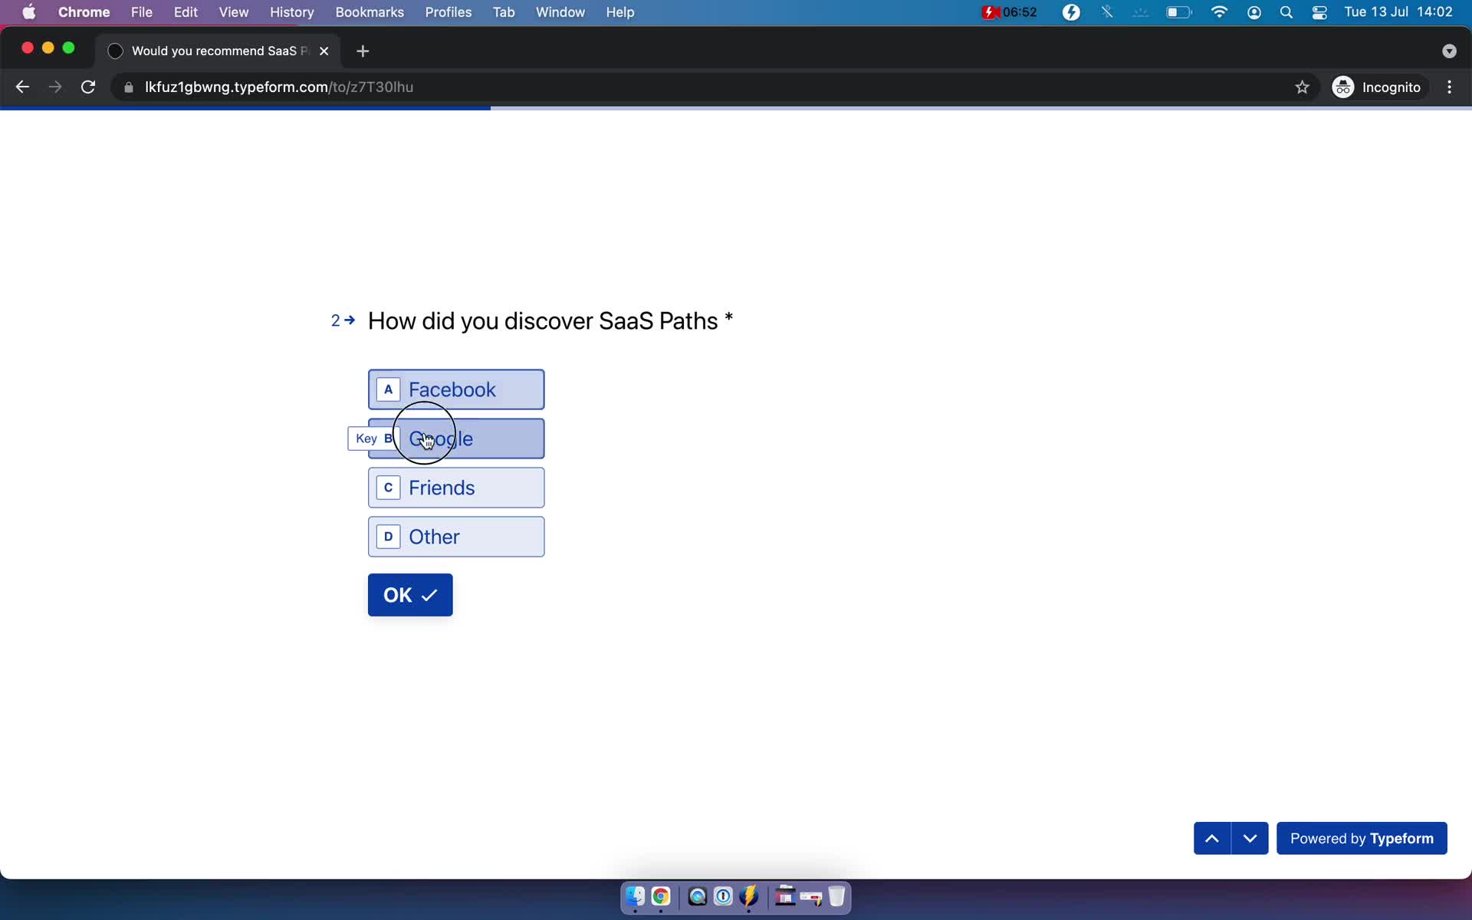
Task: Click the Typeform scroll up arrow
Action: [x=1211, y=839]
